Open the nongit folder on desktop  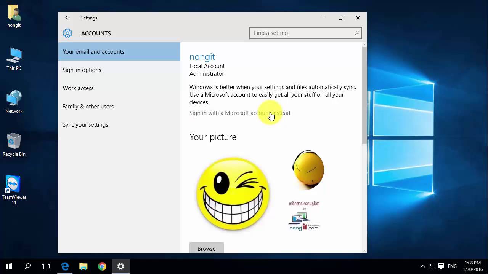point(14,16)
